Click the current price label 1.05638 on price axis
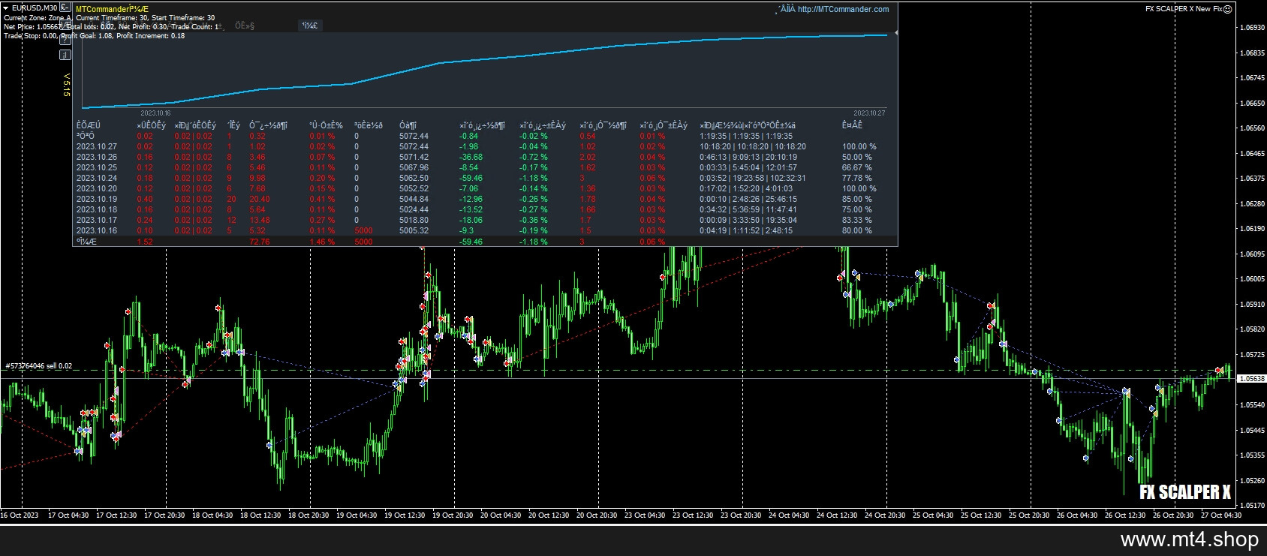Screen dimensions: 1267x556 point(1250,379)
